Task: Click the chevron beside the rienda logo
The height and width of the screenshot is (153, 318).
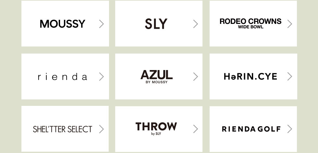Action: pos(101,76)
